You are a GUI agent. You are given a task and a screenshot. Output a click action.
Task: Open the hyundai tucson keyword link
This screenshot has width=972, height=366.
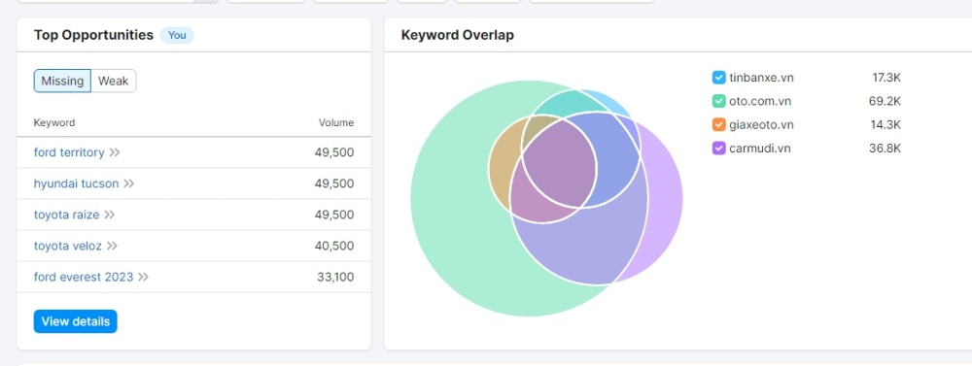(x=76, y=183)
